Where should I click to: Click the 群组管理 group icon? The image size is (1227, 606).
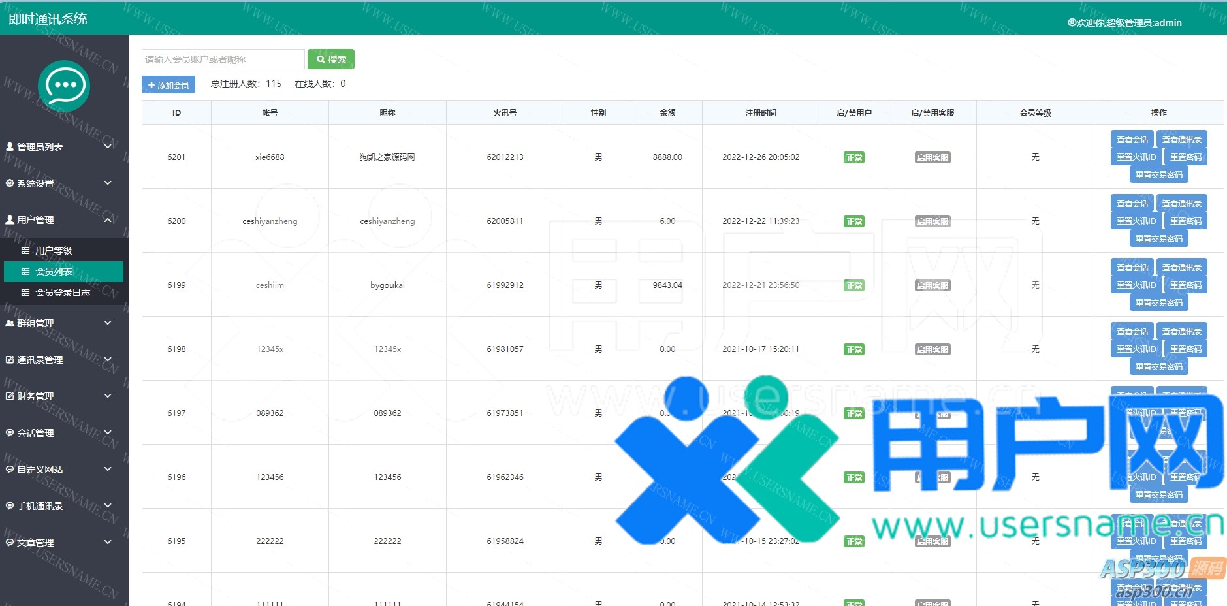point(10,323)
